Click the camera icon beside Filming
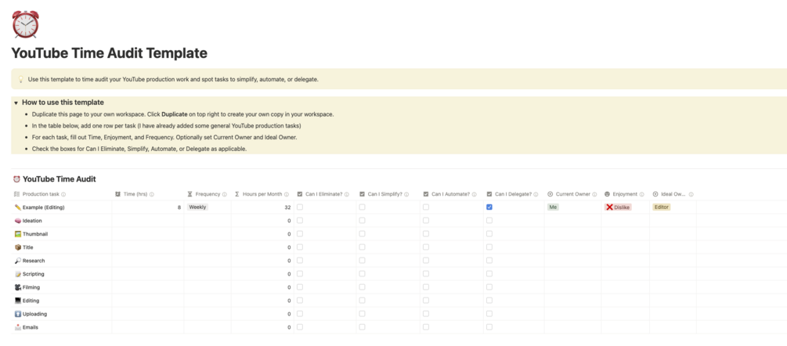The image size is (787, 346). tap(18, 287)
